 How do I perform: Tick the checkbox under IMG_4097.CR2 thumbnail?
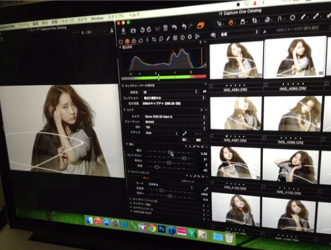click(212, 136)
